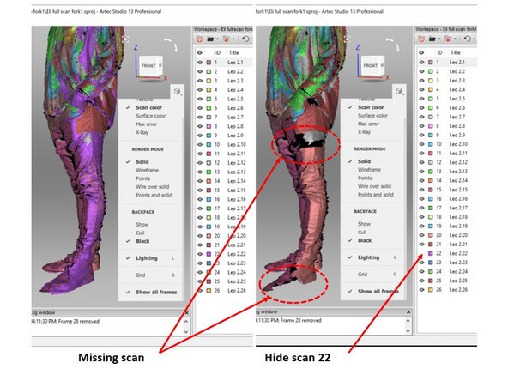Hide scan Leo 2.14 in left Workspace panel

tap(200, 181)
